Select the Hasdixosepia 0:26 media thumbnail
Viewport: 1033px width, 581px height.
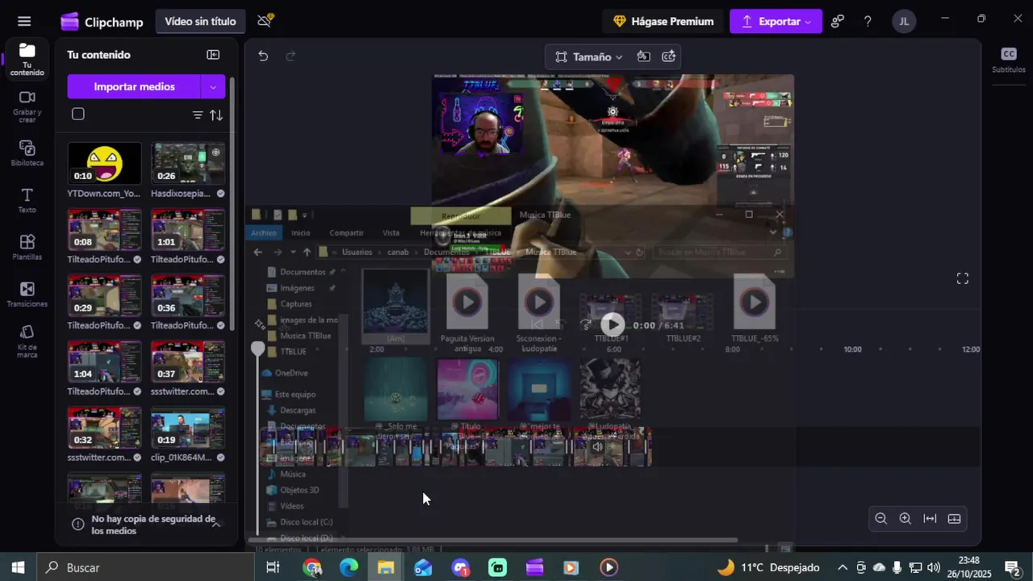(x=188, y=164)
